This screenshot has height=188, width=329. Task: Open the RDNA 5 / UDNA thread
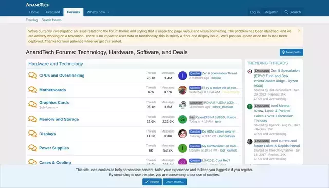(x=221, y=103)
